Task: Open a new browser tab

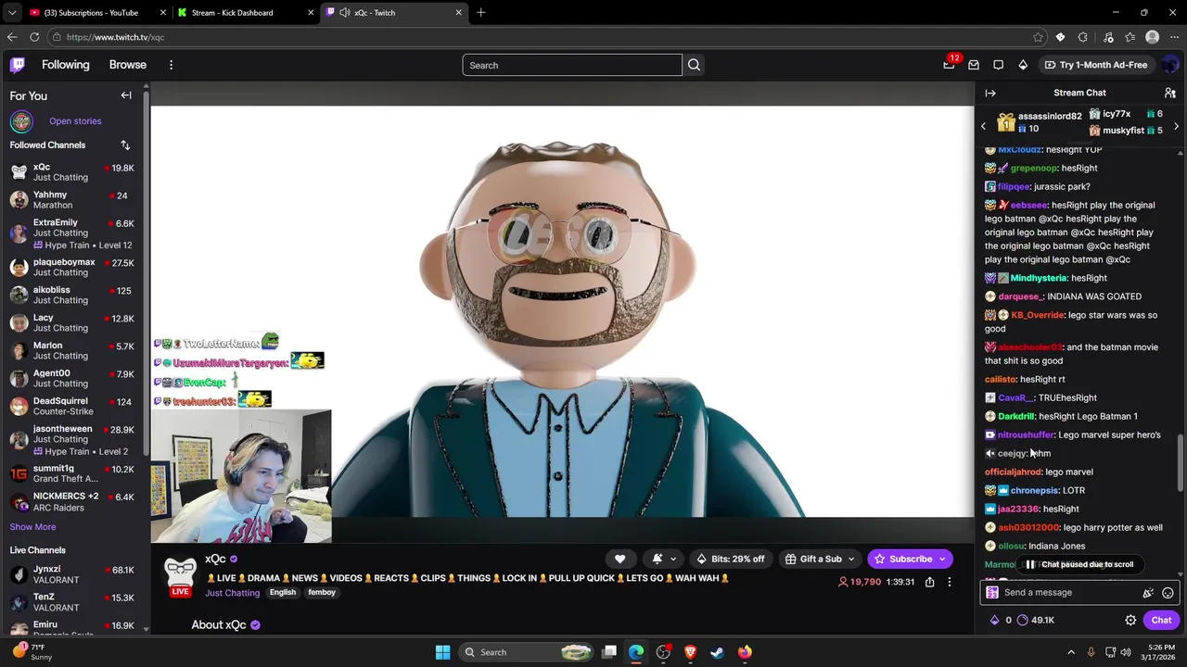Action: (x=480, y=13)
